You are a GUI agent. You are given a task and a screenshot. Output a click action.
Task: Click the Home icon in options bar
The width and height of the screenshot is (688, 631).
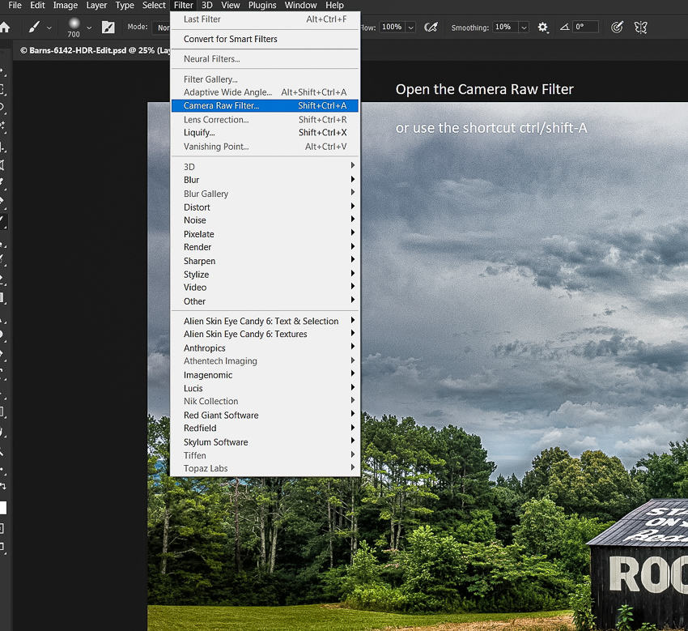pos(5,28)
